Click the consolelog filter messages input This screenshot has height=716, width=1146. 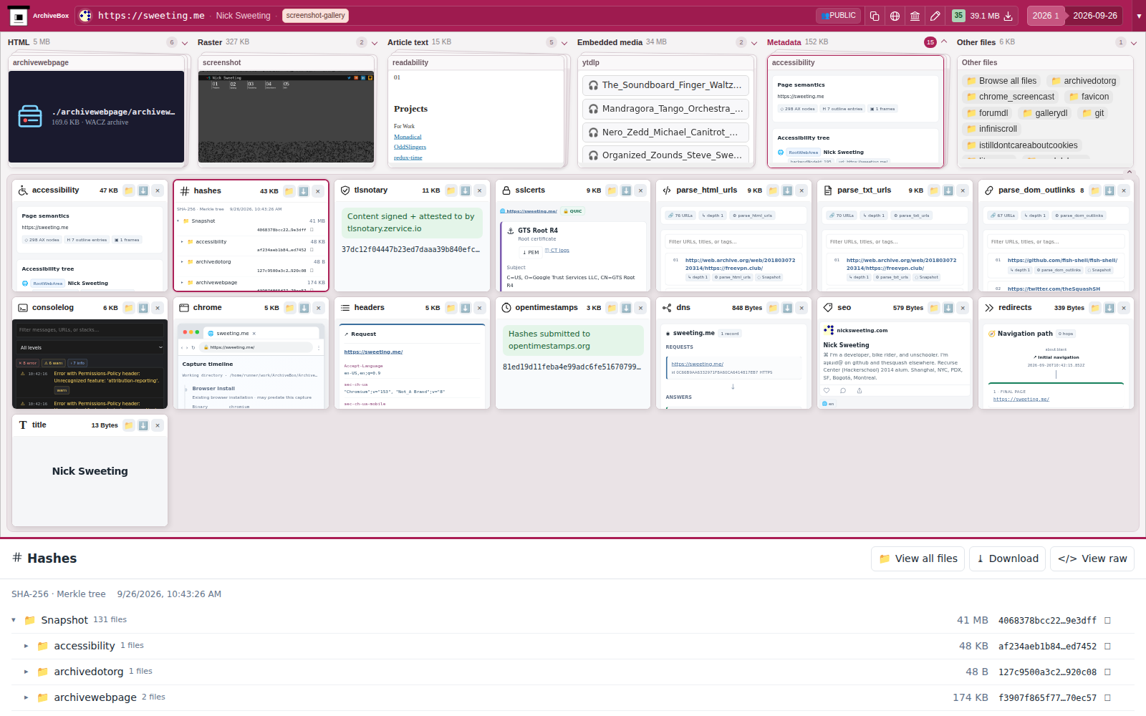point(90,330)
